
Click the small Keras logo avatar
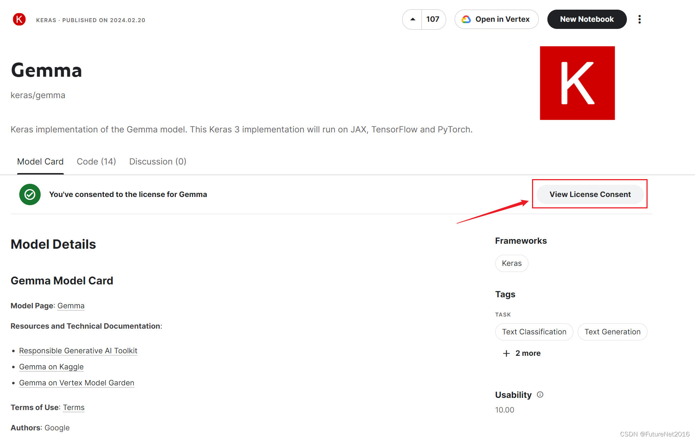pyautogui.click(x=19, y=19)
